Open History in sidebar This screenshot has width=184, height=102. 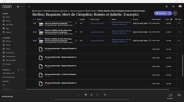tap(7, 32)
